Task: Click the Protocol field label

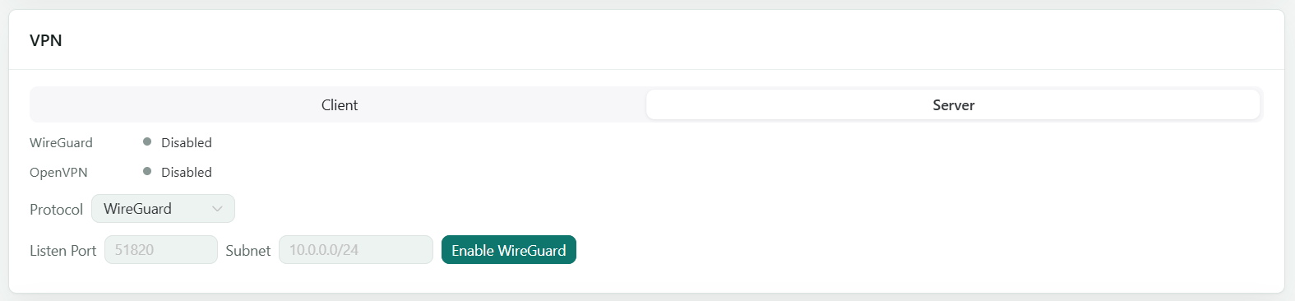Action: (x=56, y=210)
